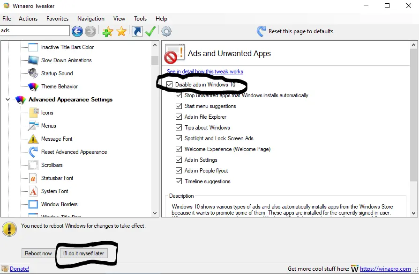Open the File menu
This screenshot has width=419, height=274.
click(x=7, y=19)
